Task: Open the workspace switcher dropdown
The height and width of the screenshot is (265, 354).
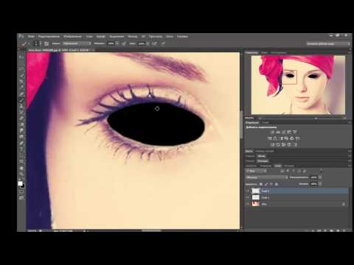Action: click(x=328, y=43)
